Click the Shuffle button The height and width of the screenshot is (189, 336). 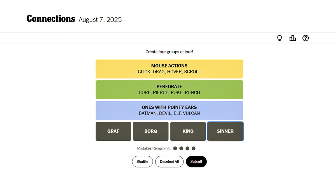click(142, 162)
